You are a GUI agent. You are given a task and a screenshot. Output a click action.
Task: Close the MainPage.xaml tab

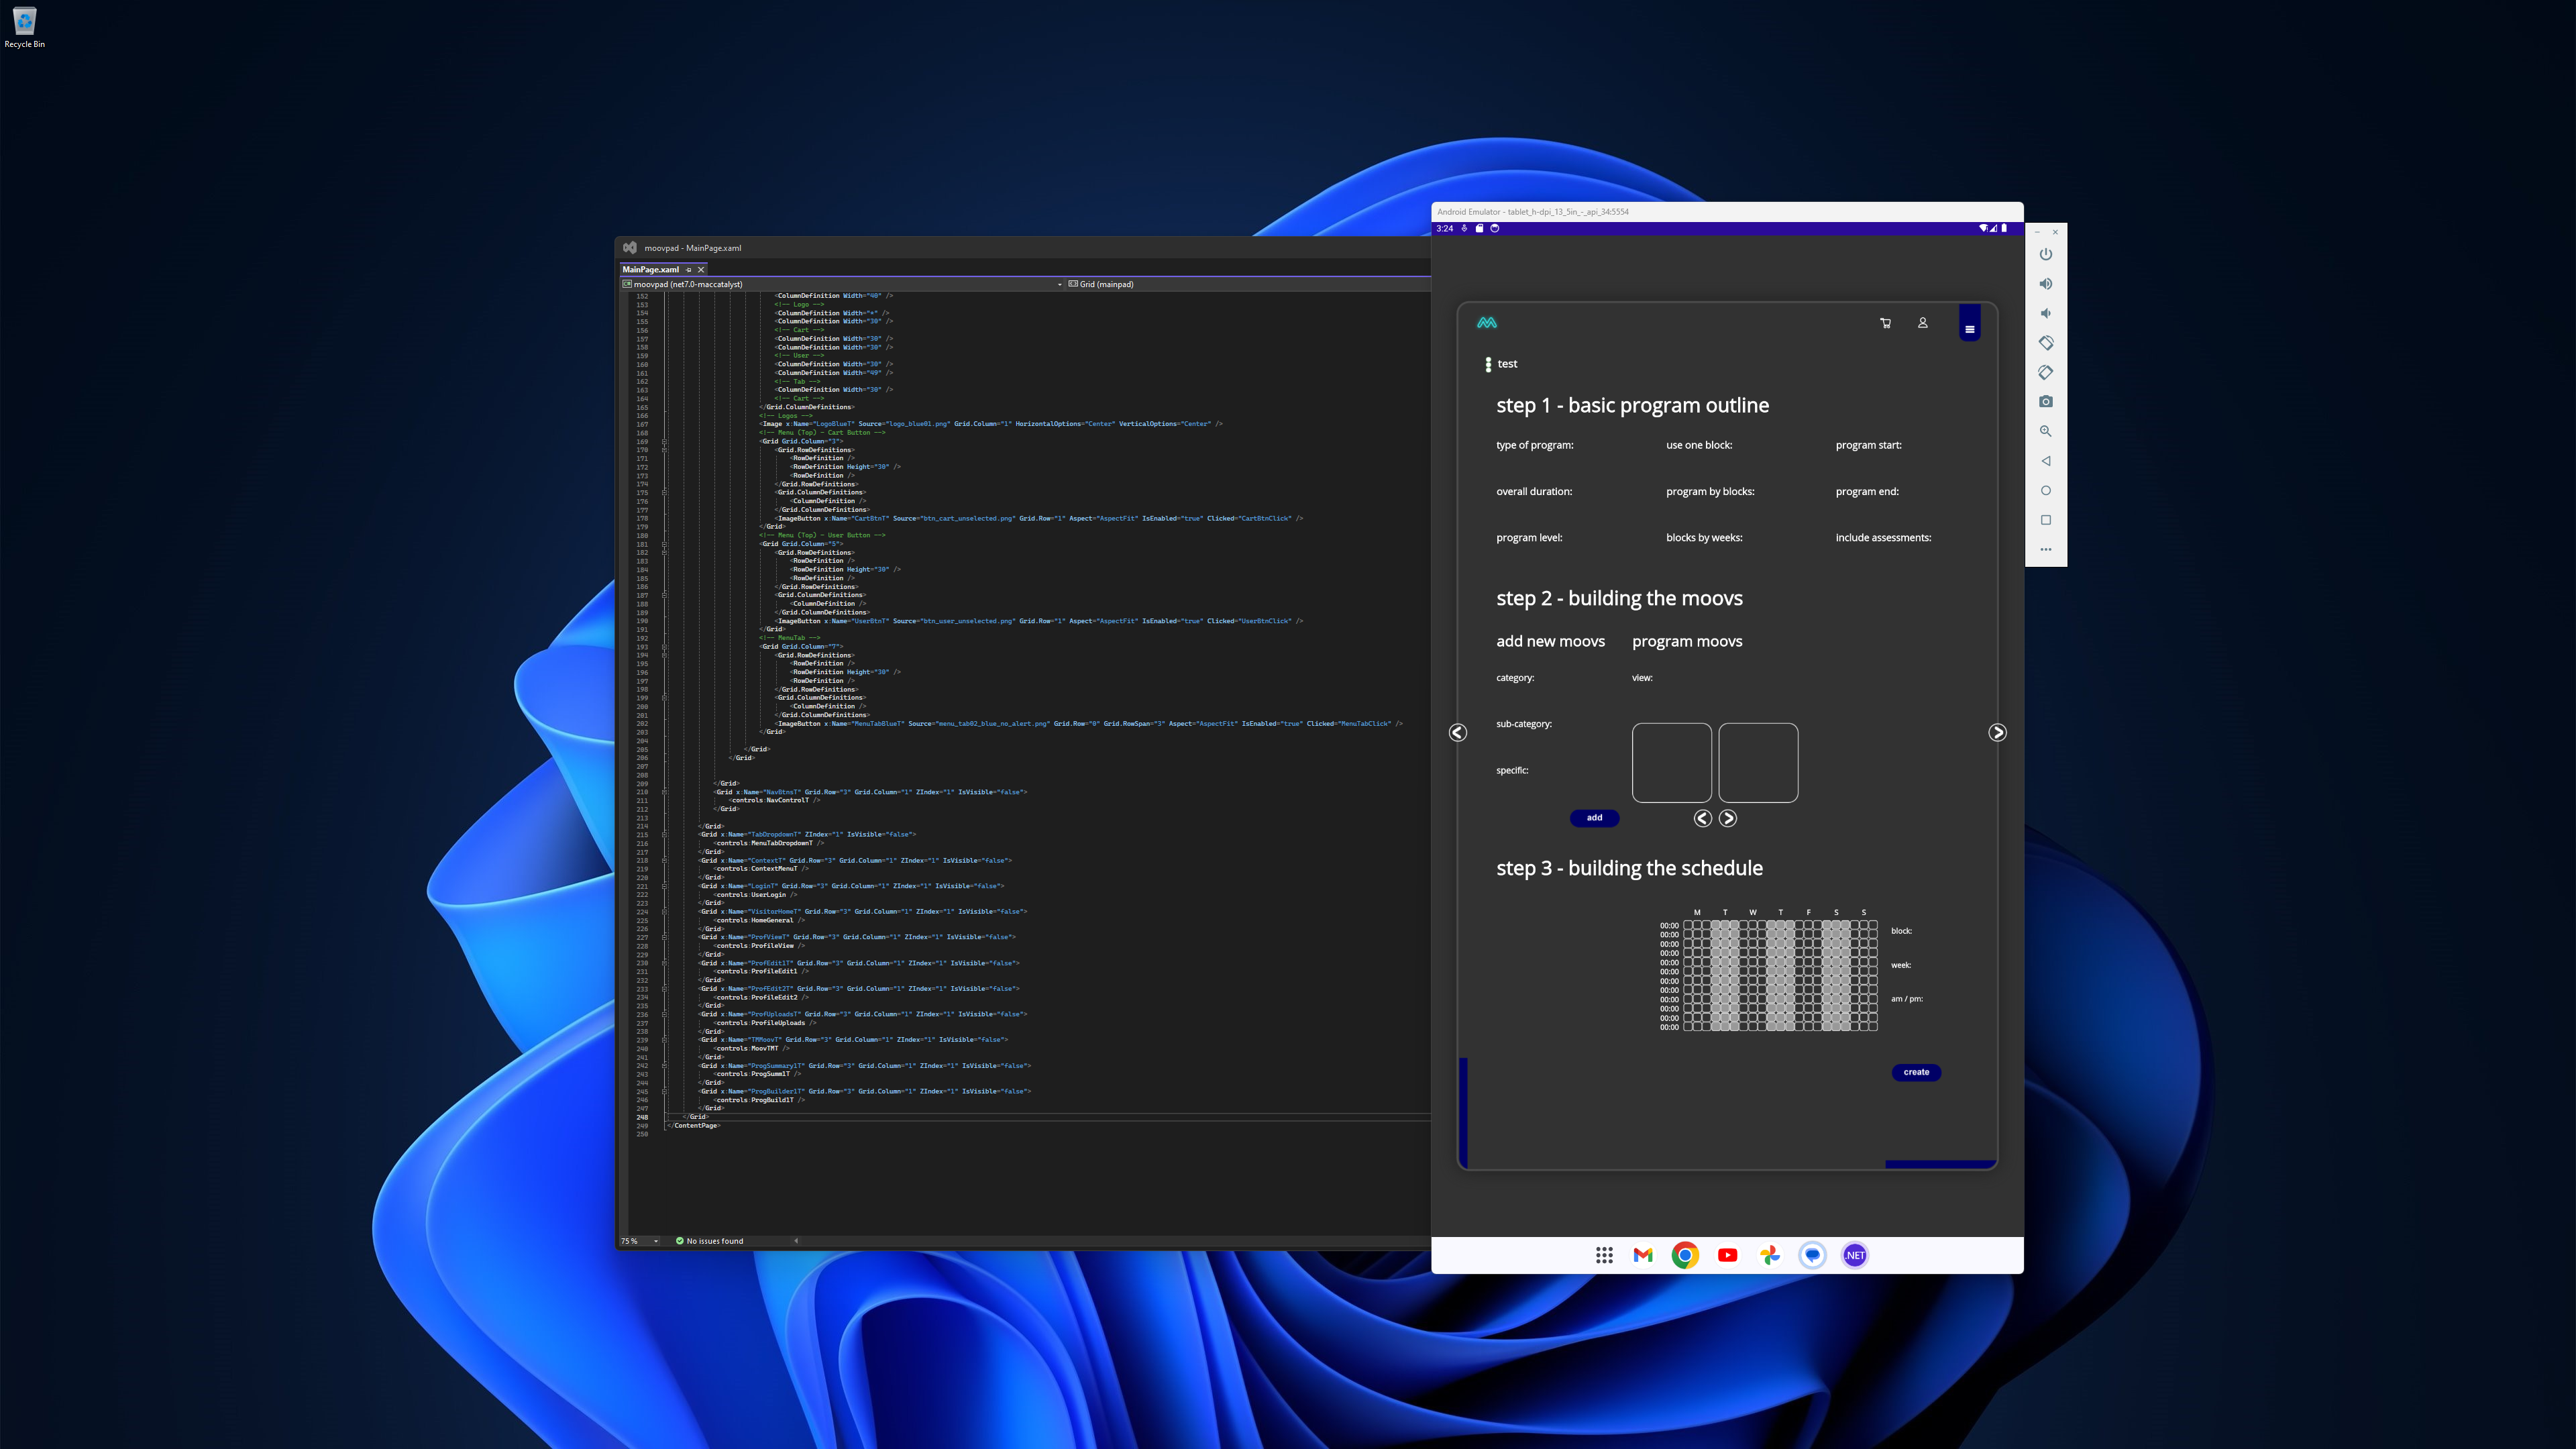click(x=701, y=270)
